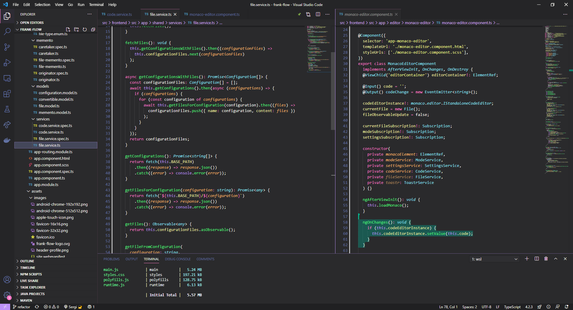The height and width of the screenshot is (310, 573).
Task: Click the left editor vertical scrollbar
Action: (x=333, y=91)
